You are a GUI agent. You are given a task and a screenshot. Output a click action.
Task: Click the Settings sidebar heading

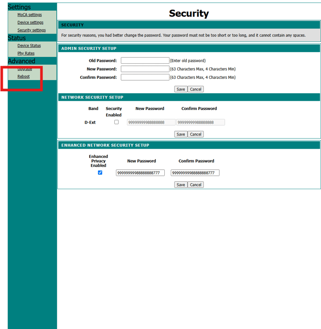pyautogui.click(x=19, y=7)
